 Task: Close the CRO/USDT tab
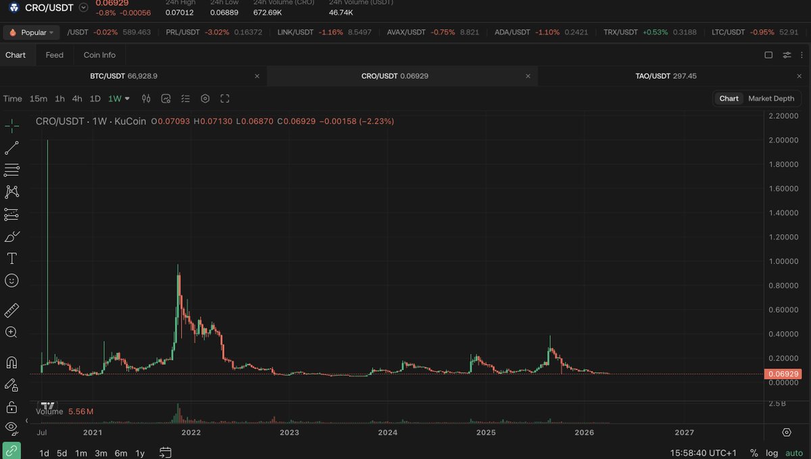pos(528,76)
